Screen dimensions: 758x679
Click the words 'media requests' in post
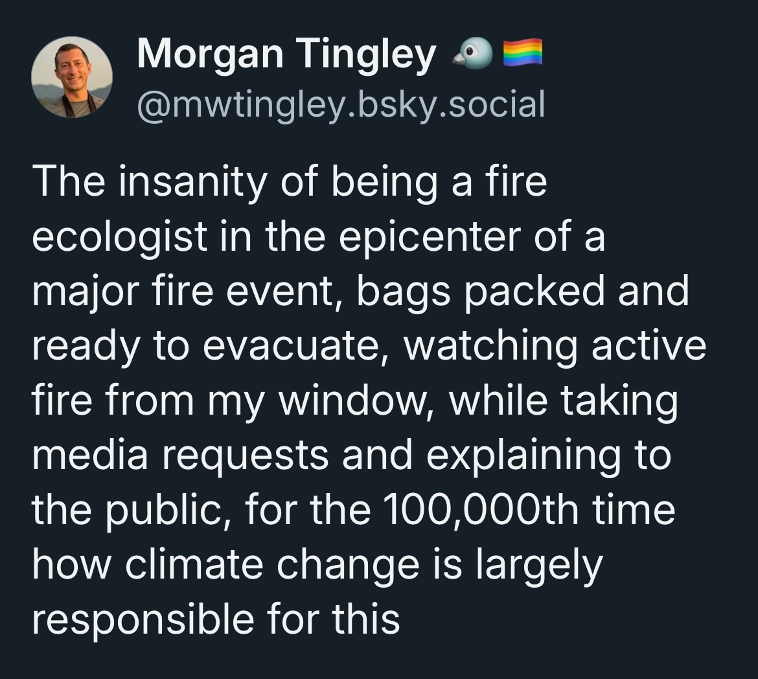pos(180,455)
